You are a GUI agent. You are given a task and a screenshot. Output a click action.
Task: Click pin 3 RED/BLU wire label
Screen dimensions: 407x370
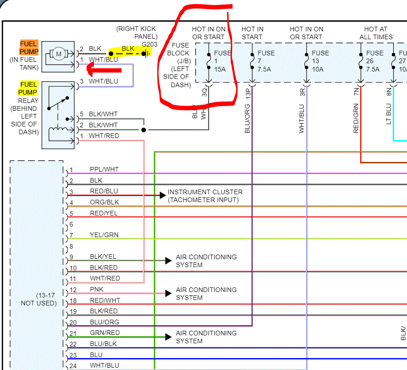tap(104, 191)
